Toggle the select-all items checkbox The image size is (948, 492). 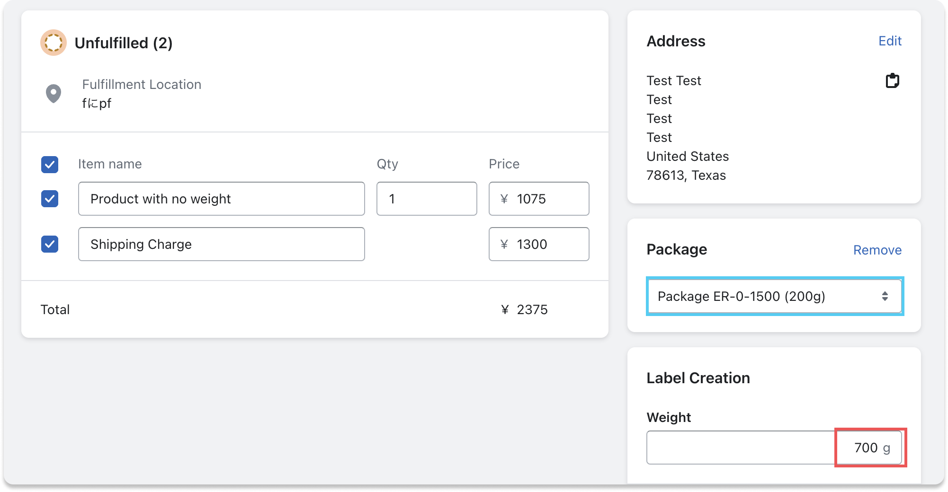click(x=50, y=165)
